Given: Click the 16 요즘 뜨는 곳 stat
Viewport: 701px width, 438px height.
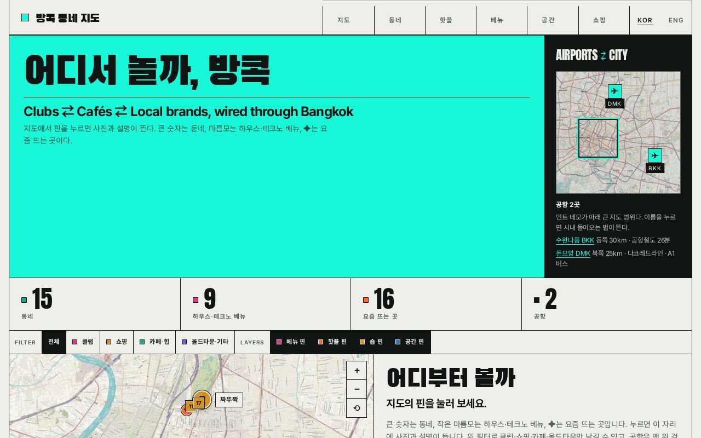Looking at the screenshot, I should (436, 304).
